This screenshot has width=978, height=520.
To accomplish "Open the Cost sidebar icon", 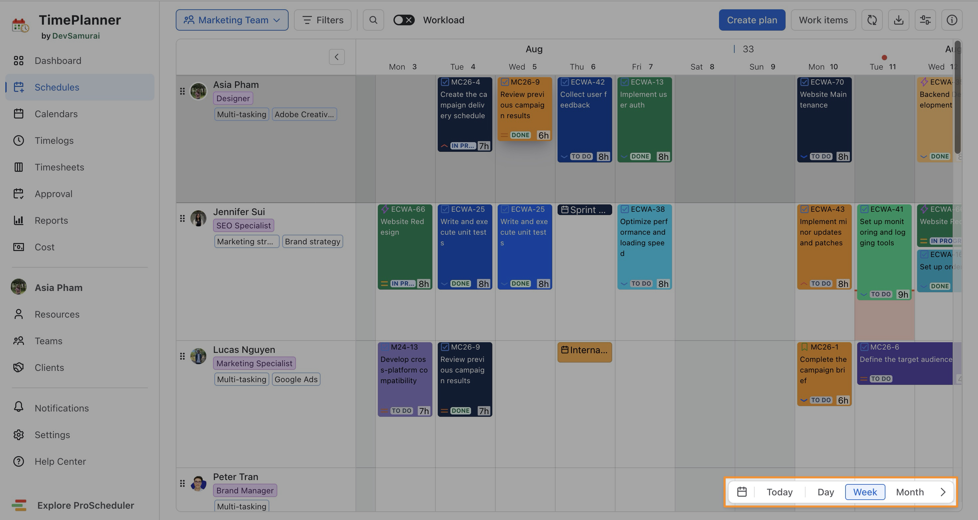I will point(19,247).
